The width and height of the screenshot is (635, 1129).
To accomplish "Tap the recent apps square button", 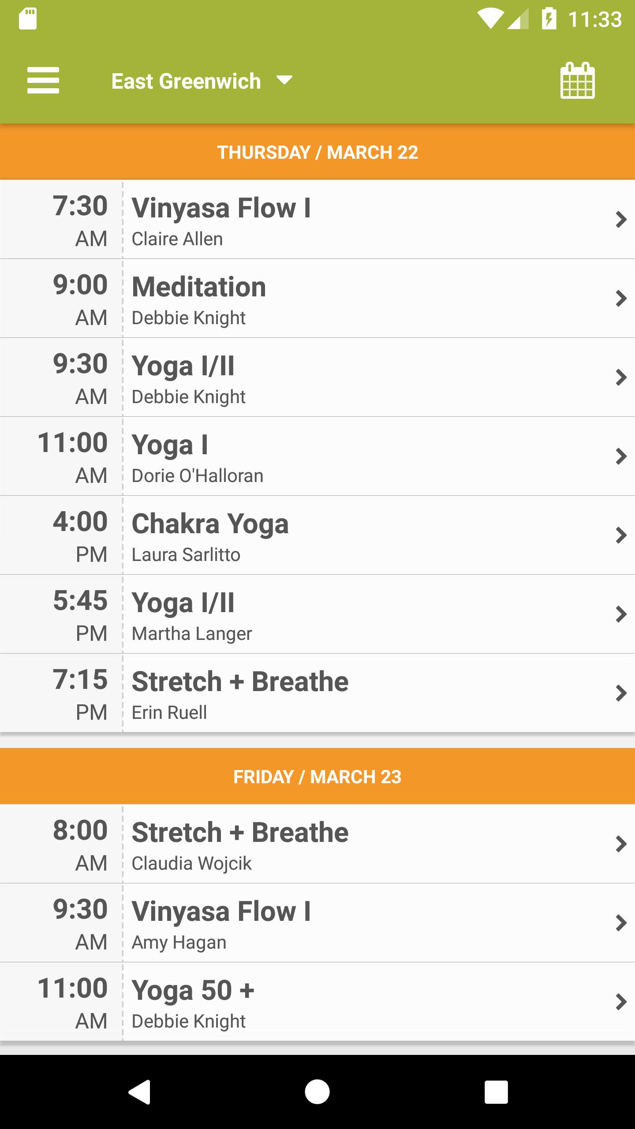I will tap(496, 1092).
